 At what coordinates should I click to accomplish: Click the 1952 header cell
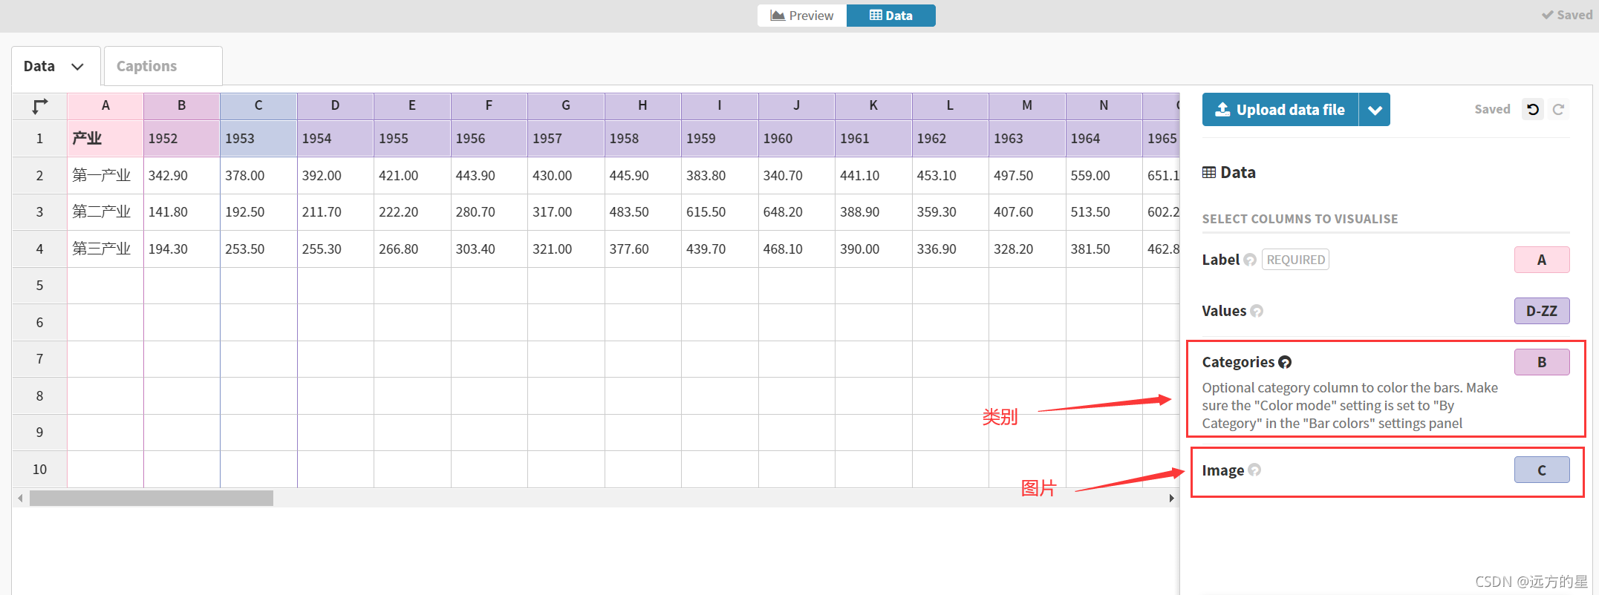[182, 138]
